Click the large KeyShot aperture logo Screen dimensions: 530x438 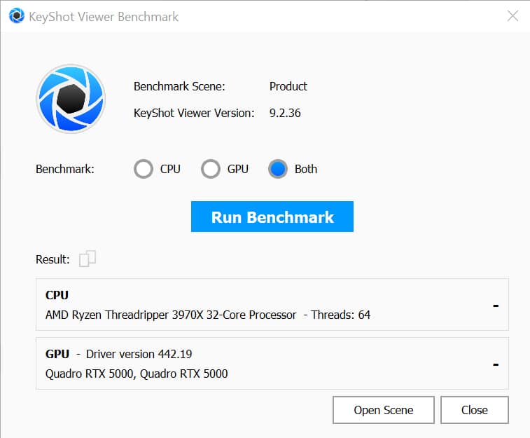(71, 98)
